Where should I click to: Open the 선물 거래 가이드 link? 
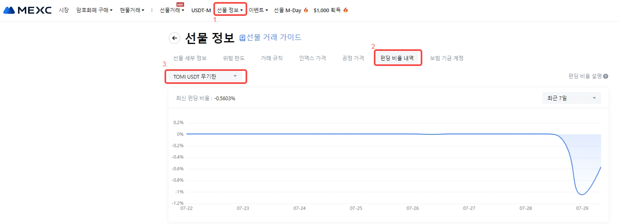pos(274,37)
